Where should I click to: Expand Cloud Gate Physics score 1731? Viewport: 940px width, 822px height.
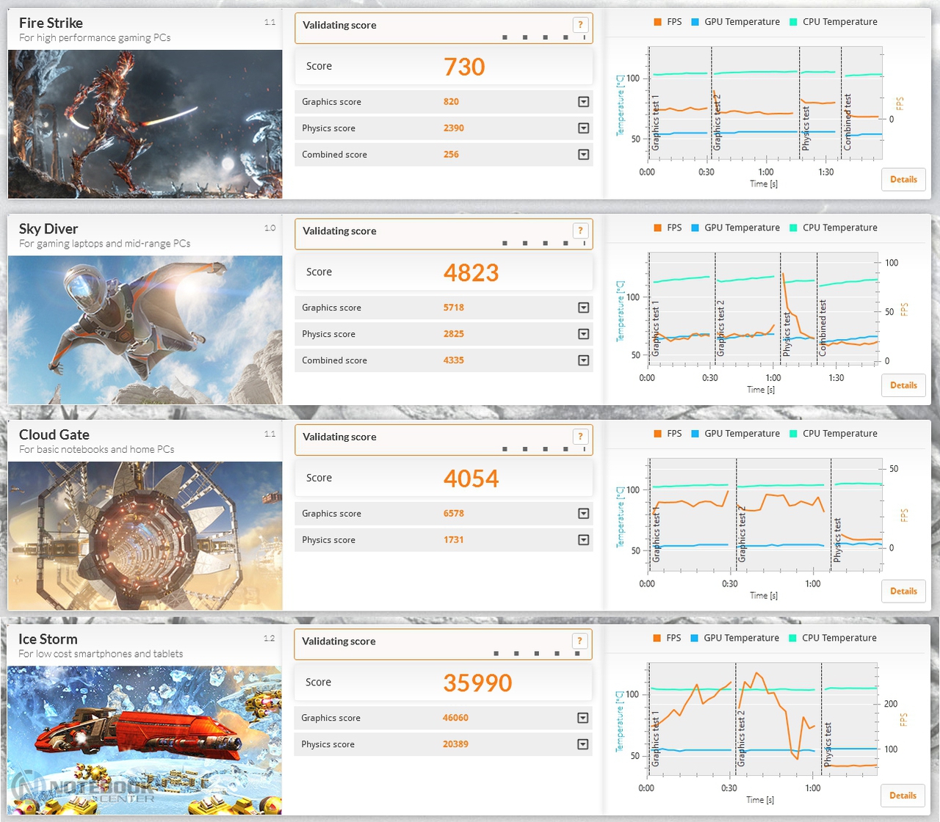(583, 540)
